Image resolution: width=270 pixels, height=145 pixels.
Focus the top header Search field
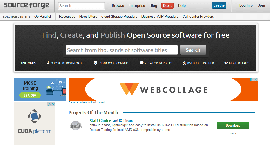pos(82,6)
